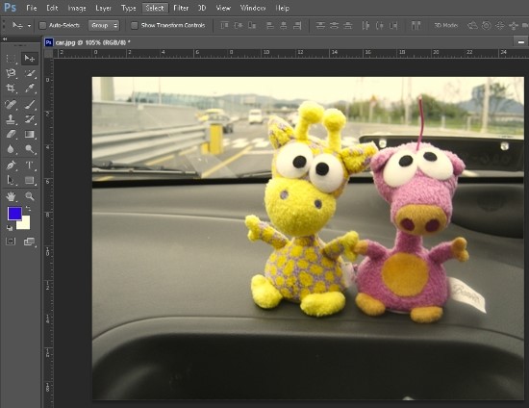Select the Path Selection tool
529x408 pixels.
[11, 180]
